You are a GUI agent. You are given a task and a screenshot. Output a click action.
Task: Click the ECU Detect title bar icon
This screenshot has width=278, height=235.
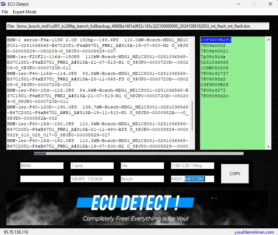(x=4, y=4)
